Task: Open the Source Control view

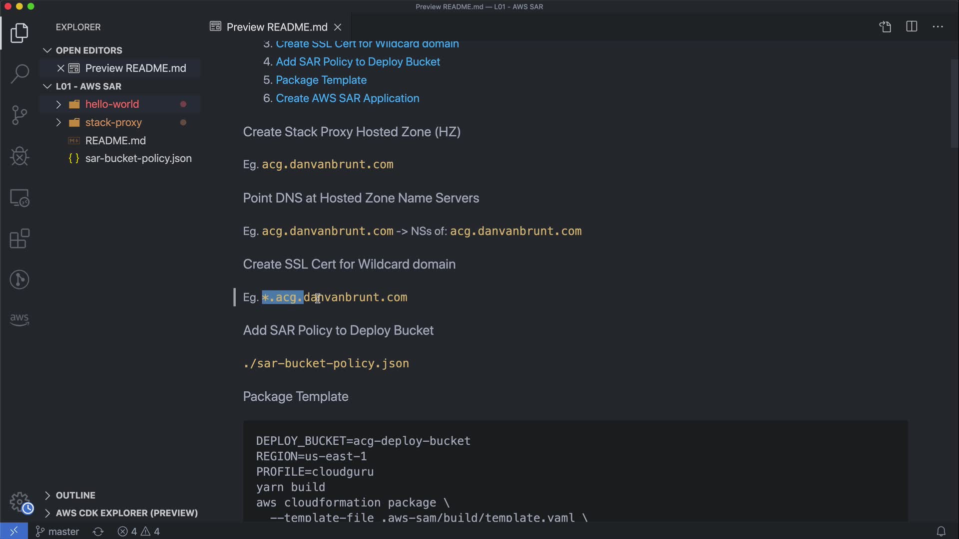Action: pos(19,115)
